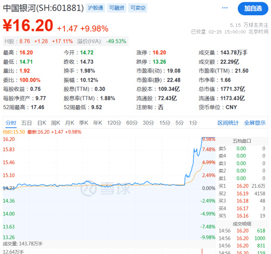The height and width of the screenshot is (254, 271).
Task: Click the 15.83 price axis label
Action: click(9, 149)
